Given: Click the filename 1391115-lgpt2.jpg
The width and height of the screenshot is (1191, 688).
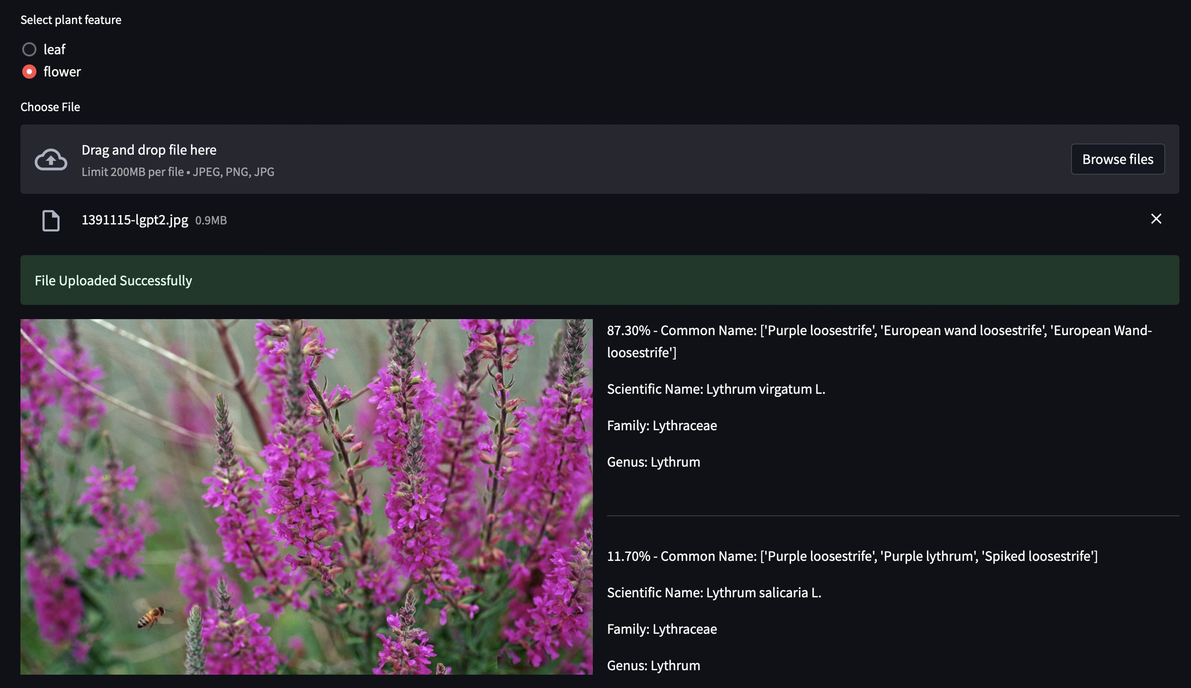Looking at the screenshot, I should click(135, 220).
